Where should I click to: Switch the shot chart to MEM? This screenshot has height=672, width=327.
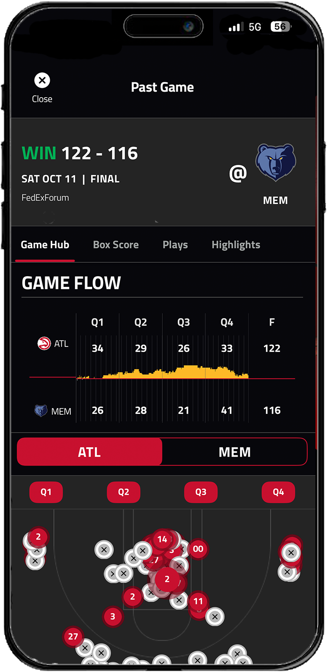click(x=235, y=452)
